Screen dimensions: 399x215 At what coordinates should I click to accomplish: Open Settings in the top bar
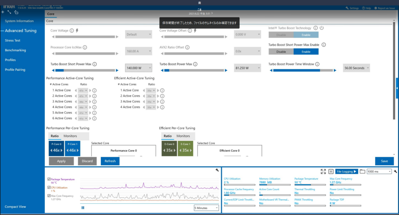[352, 8]
